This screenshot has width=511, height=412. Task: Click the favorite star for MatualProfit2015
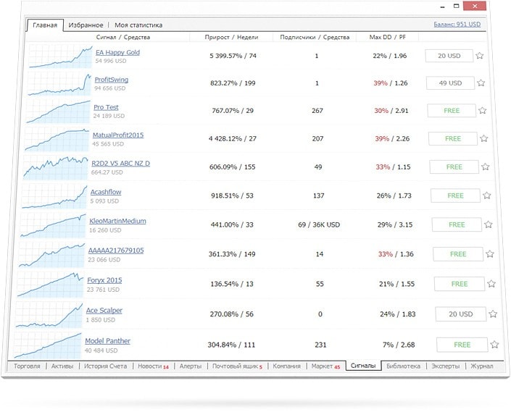484,138
